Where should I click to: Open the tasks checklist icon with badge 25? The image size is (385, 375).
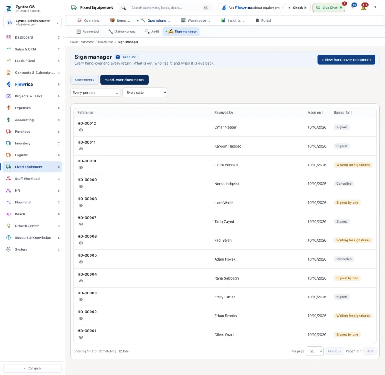coord(353,8)
